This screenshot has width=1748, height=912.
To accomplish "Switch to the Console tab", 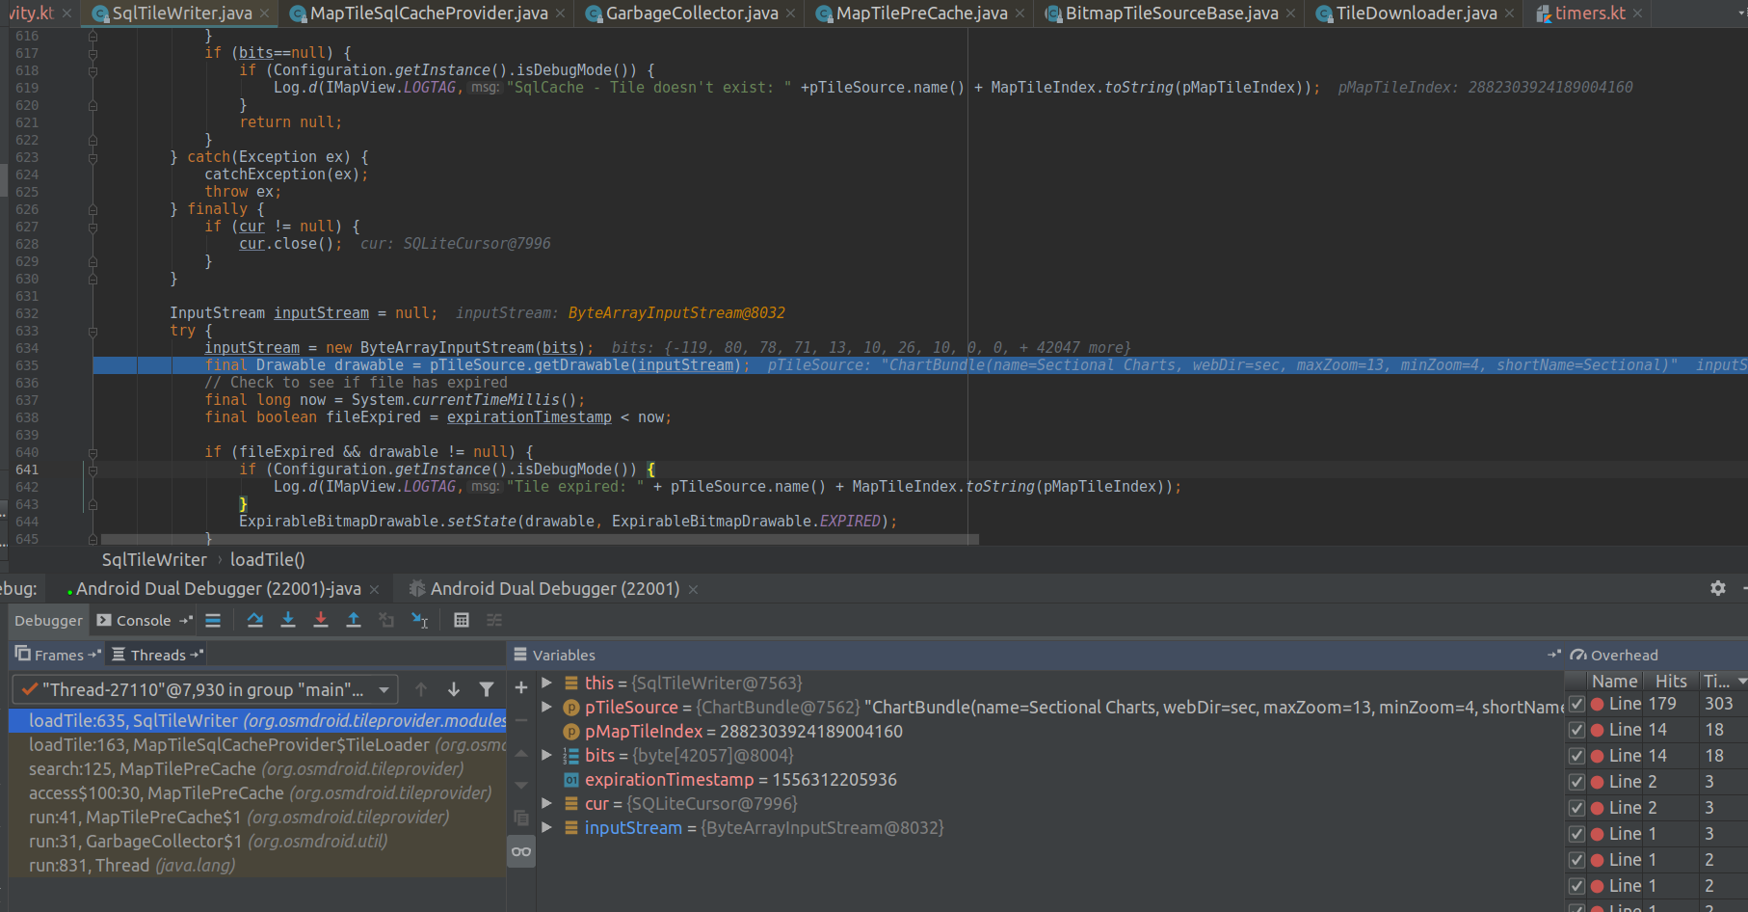I will [142, 620].
